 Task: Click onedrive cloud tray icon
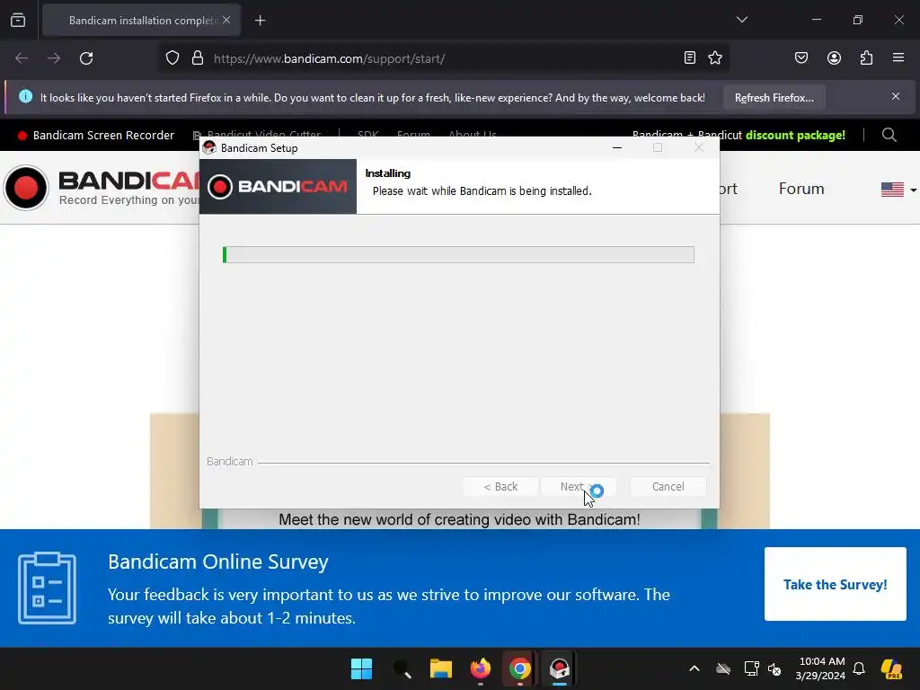[723, 668]
